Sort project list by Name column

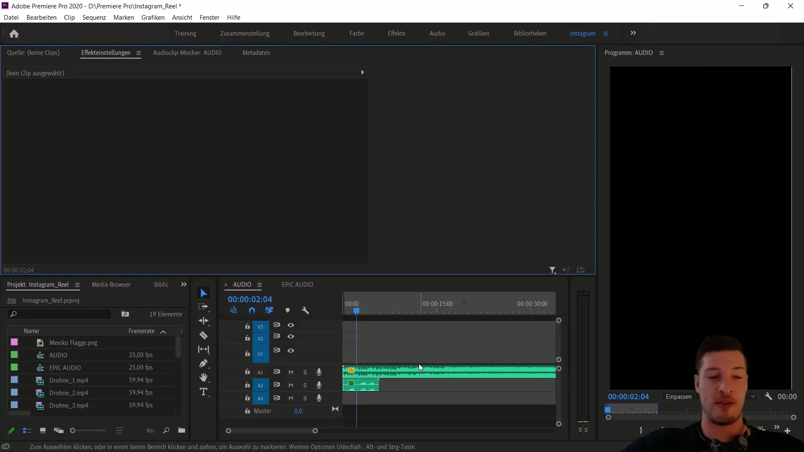click(31, 331)
